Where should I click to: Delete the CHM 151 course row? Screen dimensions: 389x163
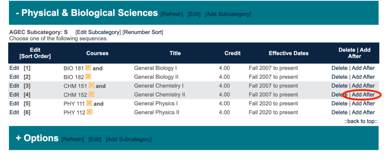pyautogui.click(x=339, y=86)
